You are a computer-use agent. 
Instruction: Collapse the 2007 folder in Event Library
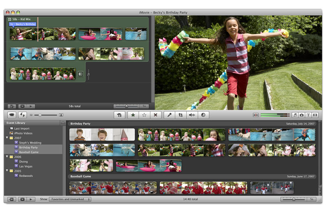pos(7,138)
